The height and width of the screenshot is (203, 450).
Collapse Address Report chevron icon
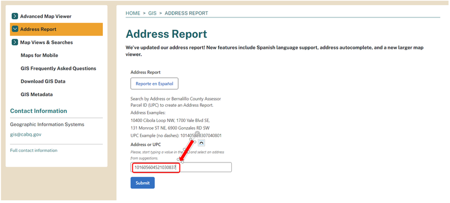pos(15,29)
